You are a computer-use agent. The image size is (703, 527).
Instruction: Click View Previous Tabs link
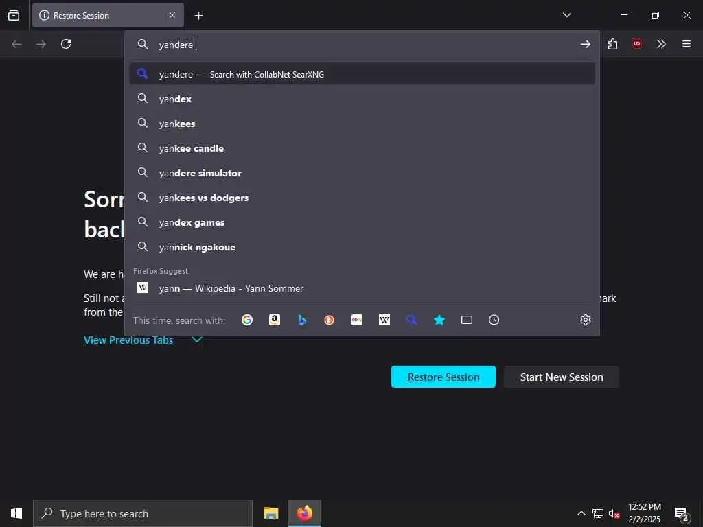[128, 340]
